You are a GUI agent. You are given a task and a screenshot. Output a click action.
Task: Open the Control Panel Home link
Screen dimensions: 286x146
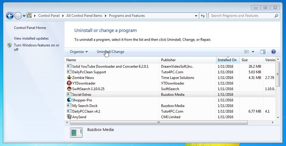click(30, 28)
